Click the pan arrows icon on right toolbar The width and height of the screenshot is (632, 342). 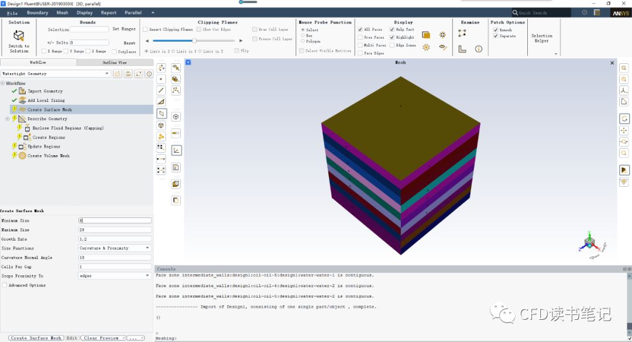624,130
